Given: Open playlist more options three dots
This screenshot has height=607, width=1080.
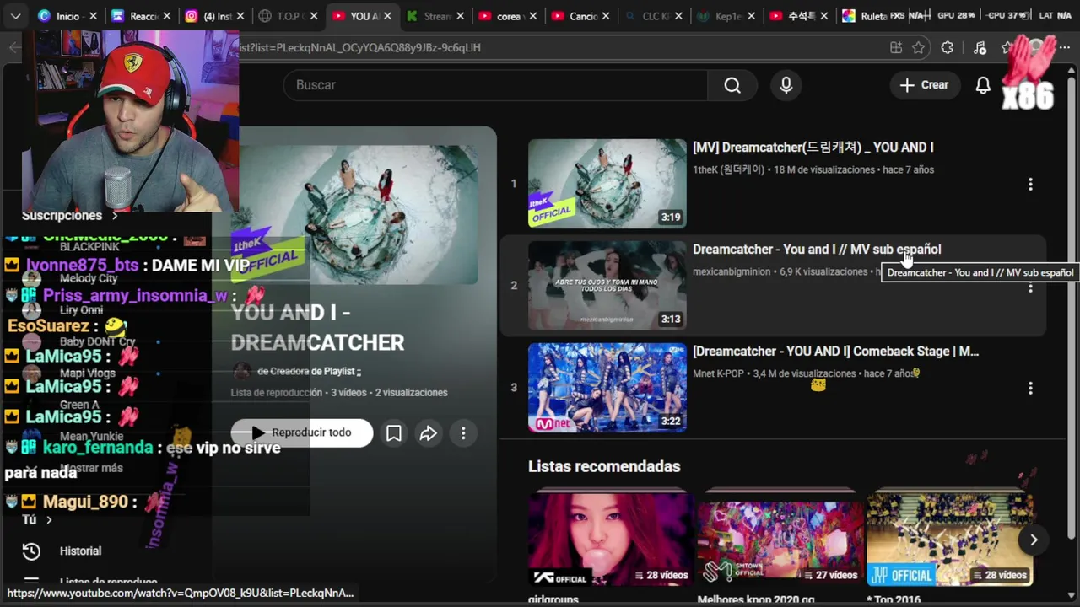Looking at the screenshot, I should [x=463, y=433].
